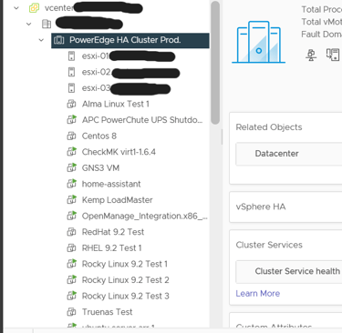Click the large blue cluster illustration
The image size is (342, 333).
(x=259, y=42)
